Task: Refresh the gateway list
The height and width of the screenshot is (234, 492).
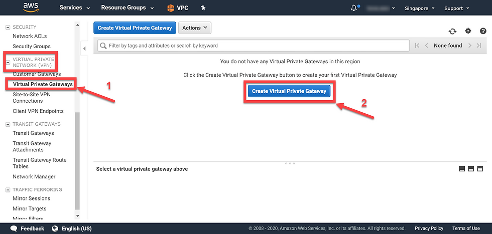Action: click(452, 31)
